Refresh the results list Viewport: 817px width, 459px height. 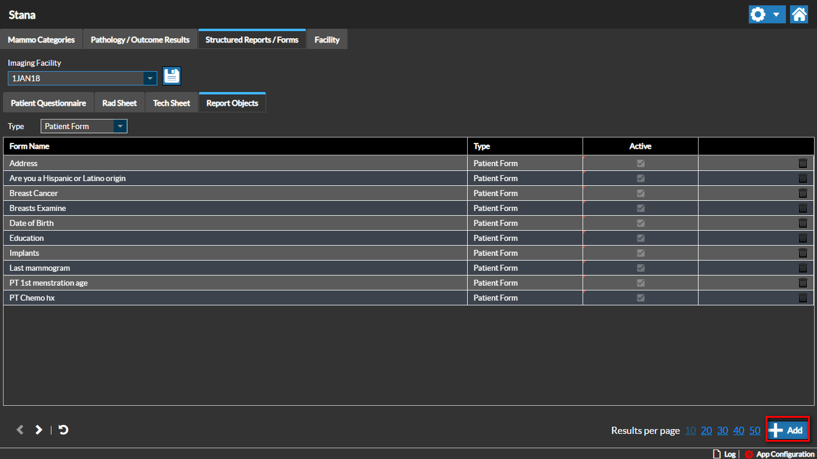pyautogui.click(x=63, y=430)
